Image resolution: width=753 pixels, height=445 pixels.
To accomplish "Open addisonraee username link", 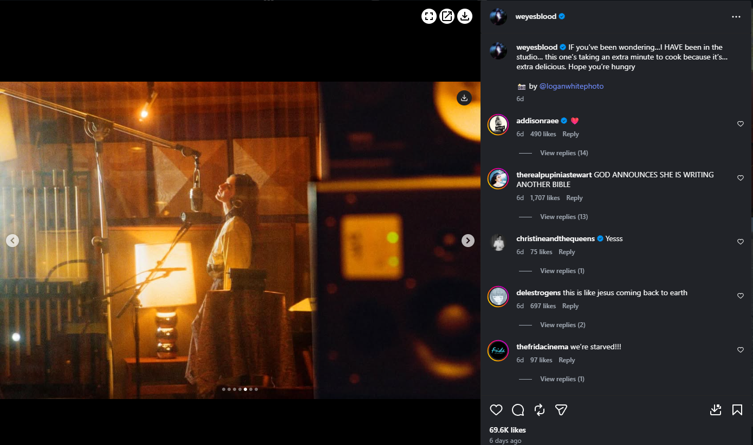I will pyautogui.click(x=537, y=121).
